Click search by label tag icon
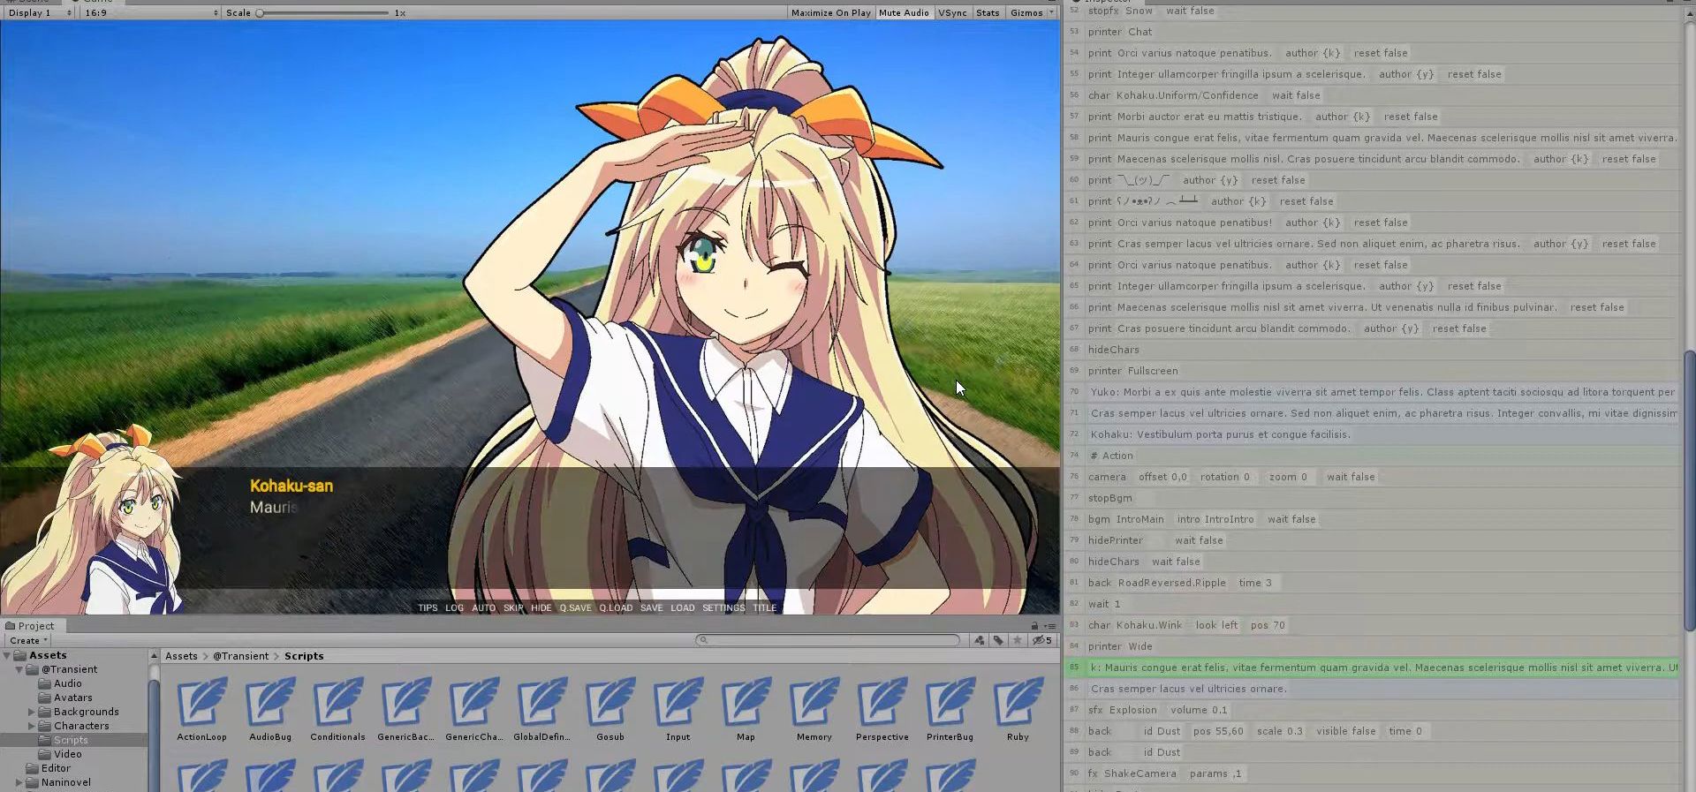Image resolution: width=1696 pixels, height=792 pixels. pyautogui.click(x=998, y=640)
